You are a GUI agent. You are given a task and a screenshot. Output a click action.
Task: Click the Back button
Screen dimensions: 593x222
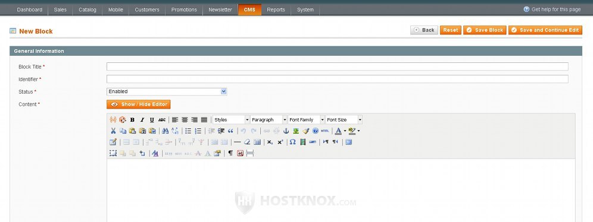(x=424, y=30)
